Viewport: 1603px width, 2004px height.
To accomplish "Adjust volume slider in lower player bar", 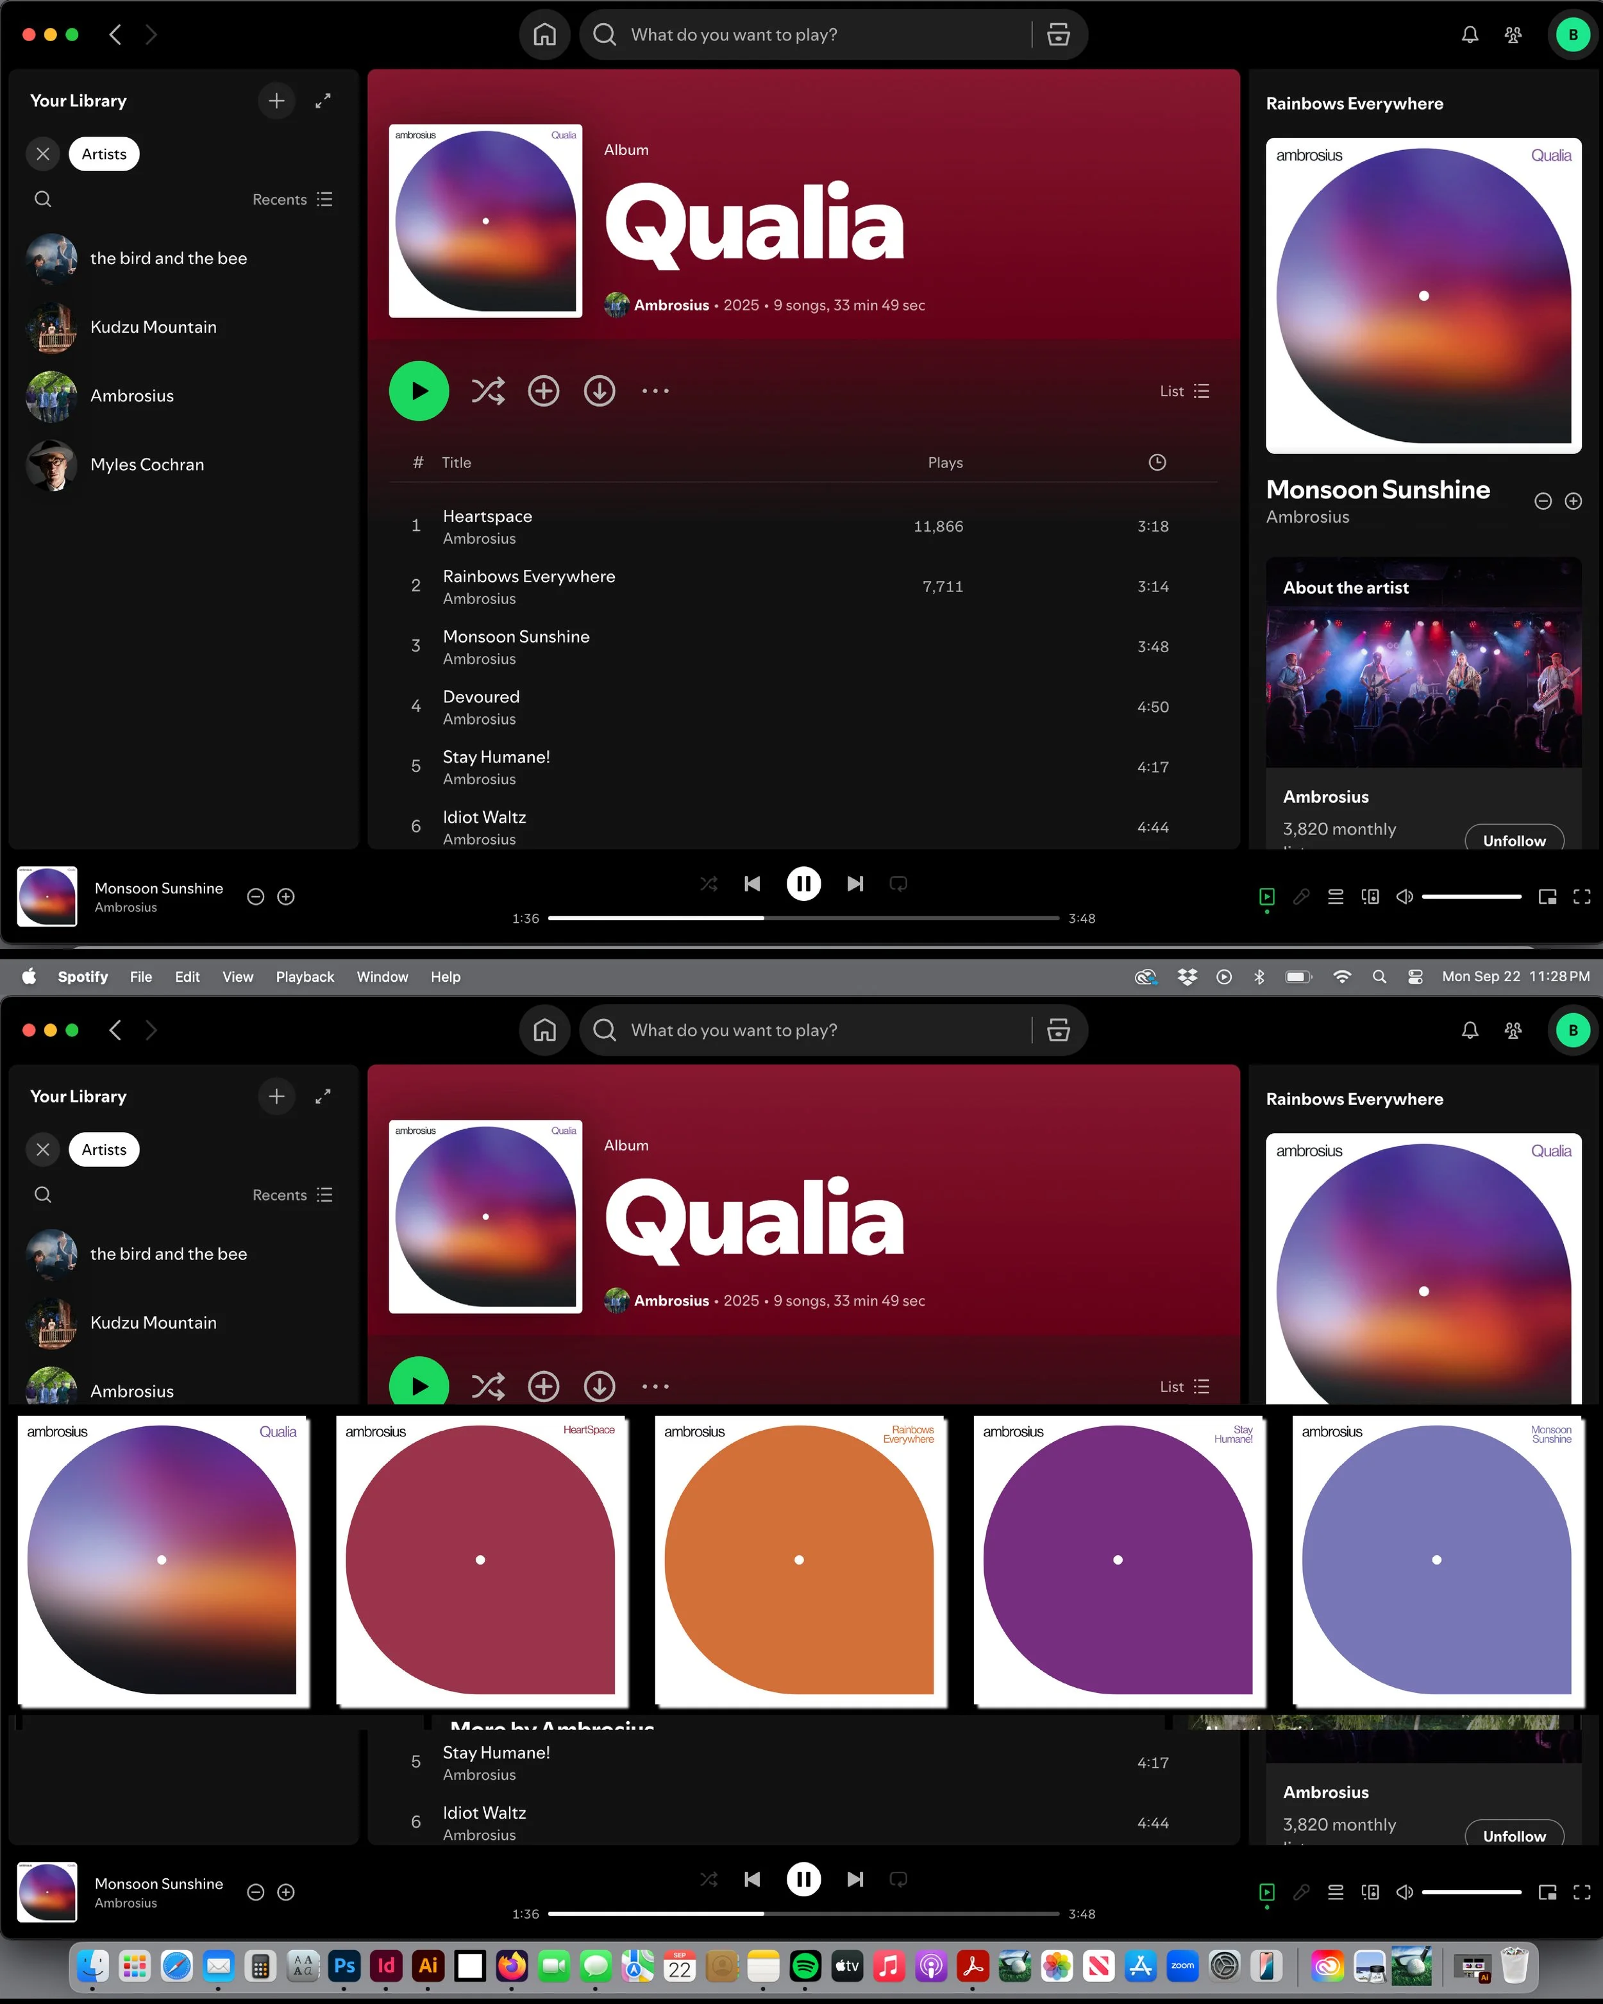I will (x=1471, y=1892).
